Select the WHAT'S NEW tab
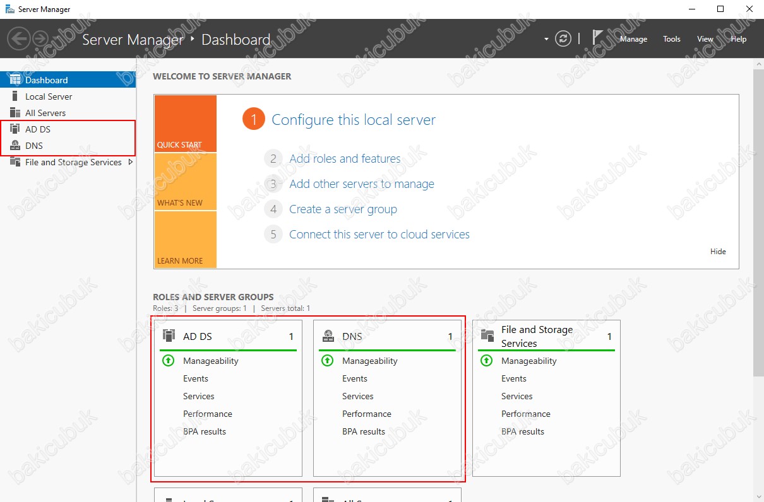764x502 pixels. click(x=186, y=182)
